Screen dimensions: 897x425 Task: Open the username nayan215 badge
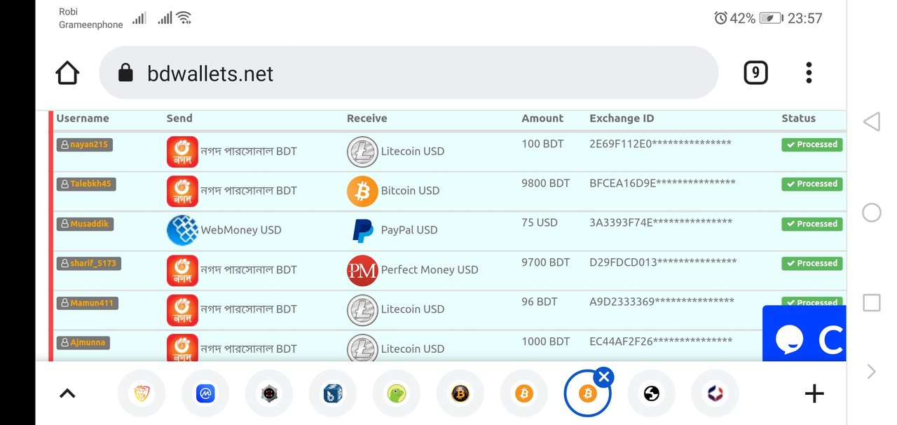(x=85, y=144)
